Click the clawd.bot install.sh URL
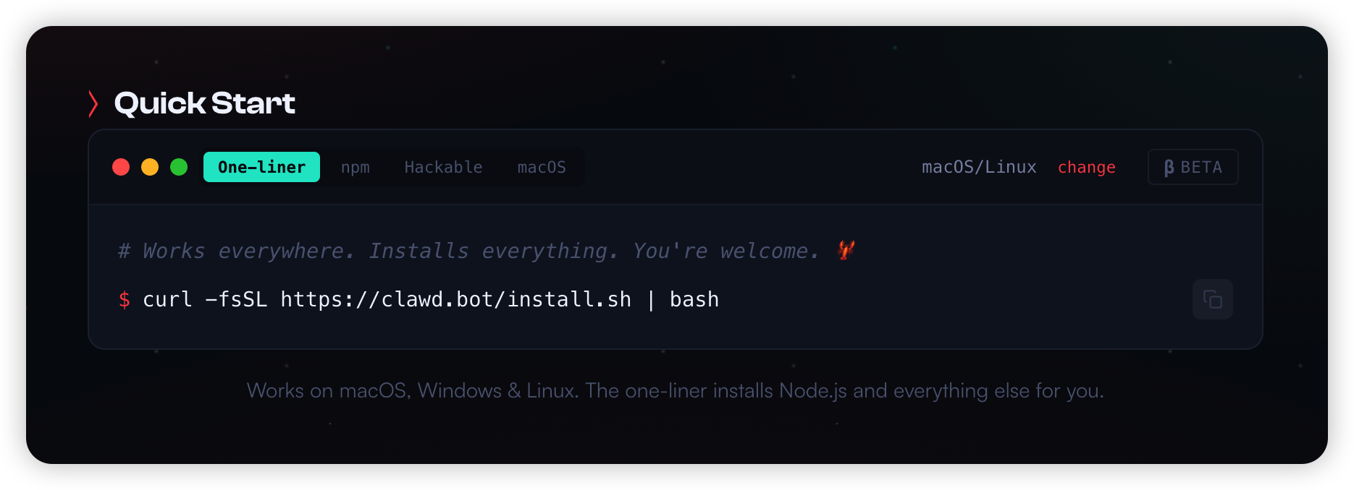This screenshot has width=1354, height=490. [x=455, y=299]
